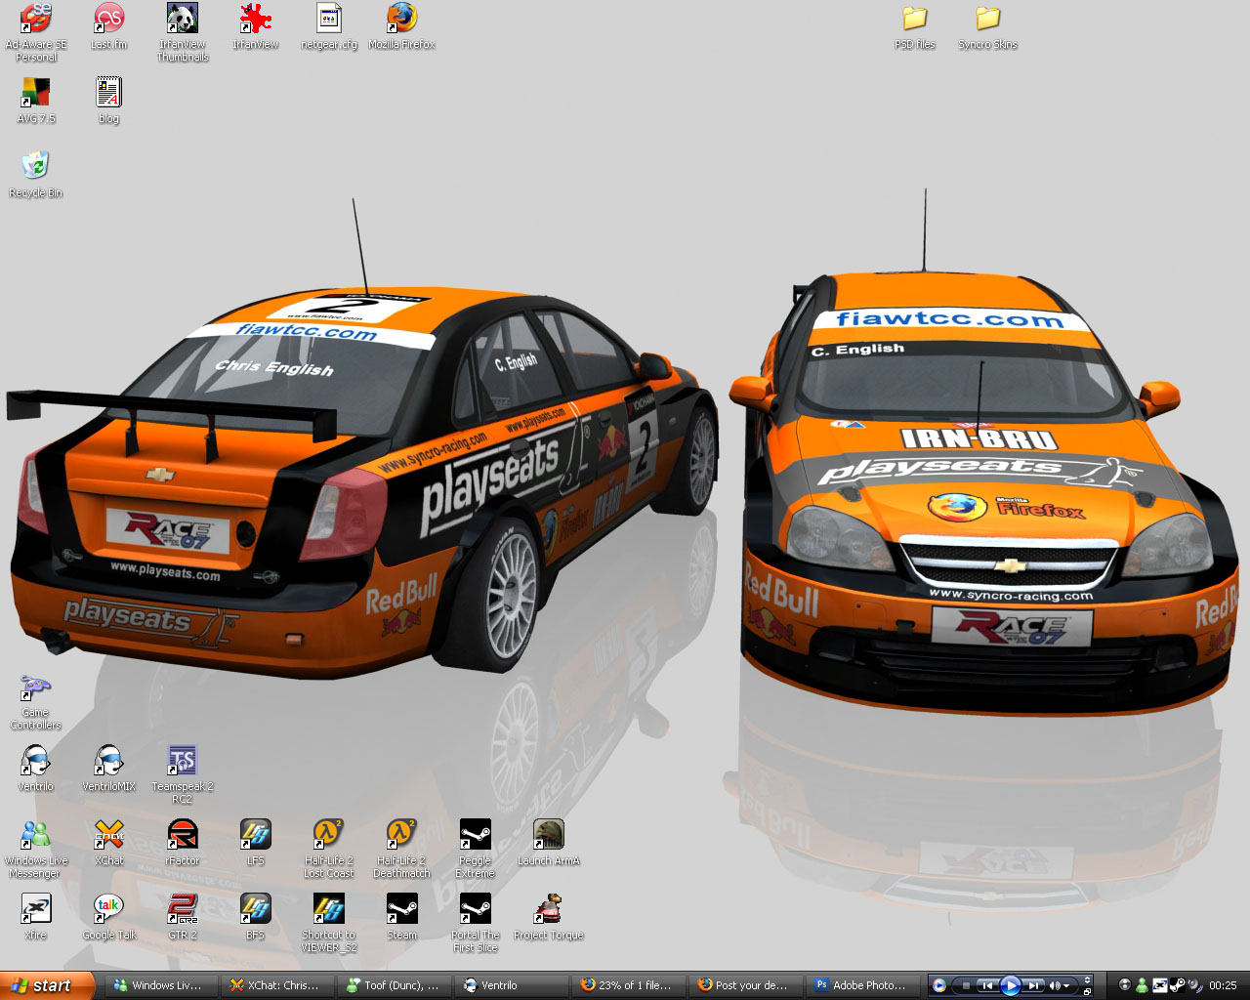Select the Syncro Skins folder
Screen dimensions: 1250x1000
[x=987, y=26]
